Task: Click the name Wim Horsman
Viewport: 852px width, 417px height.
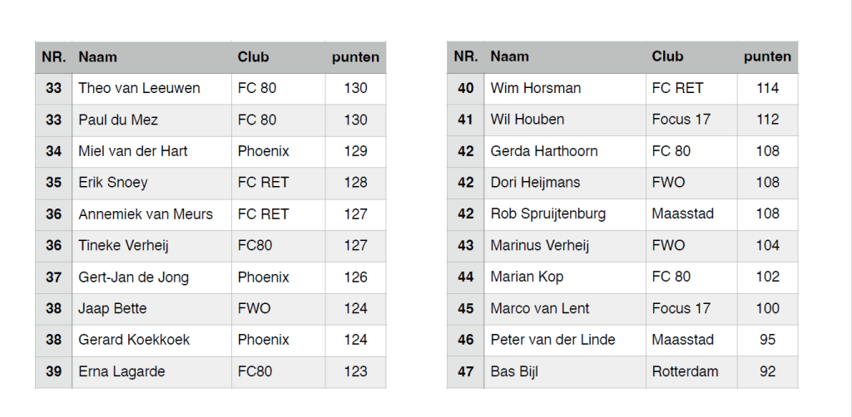Action: 536,88
